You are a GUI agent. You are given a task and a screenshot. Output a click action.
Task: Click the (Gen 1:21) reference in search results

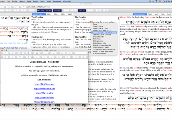[x=125, y=27]
